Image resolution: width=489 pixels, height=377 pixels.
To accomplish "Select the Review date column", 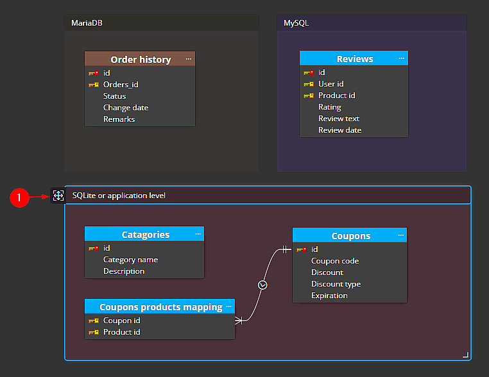I will click(354, 130).
